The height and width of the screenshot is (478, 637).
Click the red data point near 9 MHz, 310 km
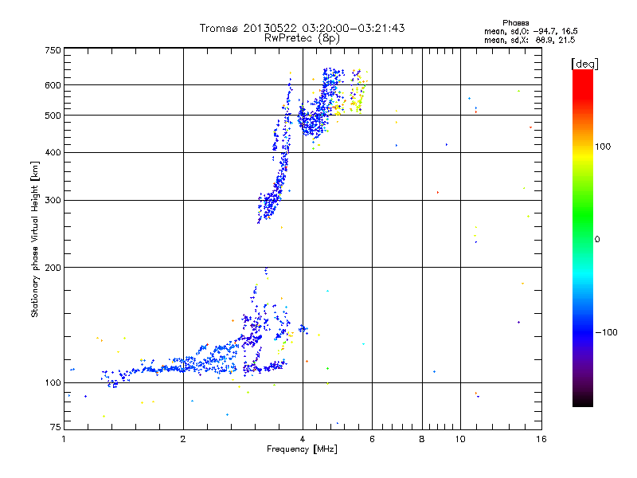click(437, 192)
